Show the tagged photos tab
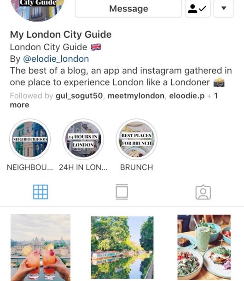Screen dimensions: 244x281 (203, 192)
